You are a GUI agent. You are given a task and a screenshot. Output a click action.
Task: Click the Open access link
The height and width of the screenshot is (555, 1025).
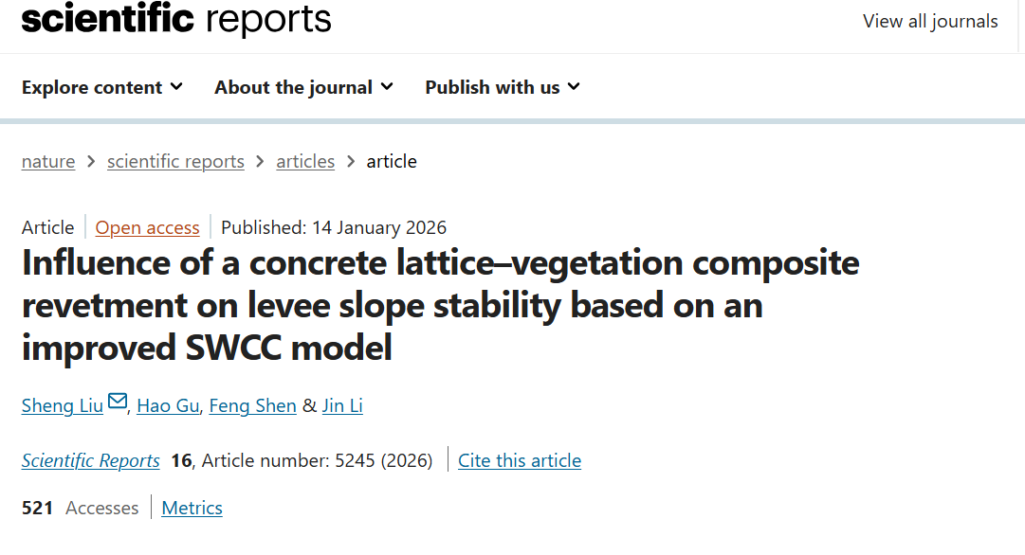pyautogui.click(x=147, y=227)
